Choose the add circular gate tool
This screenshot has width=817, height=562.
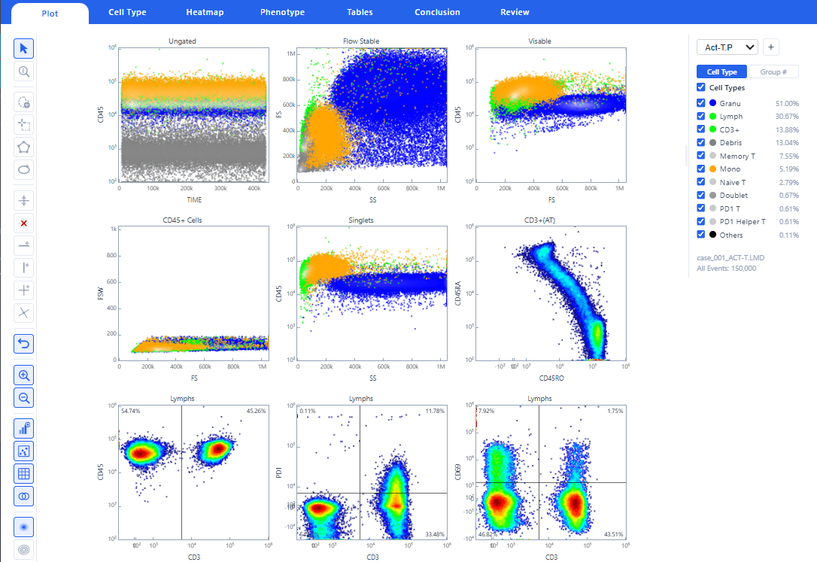point(23,102)
